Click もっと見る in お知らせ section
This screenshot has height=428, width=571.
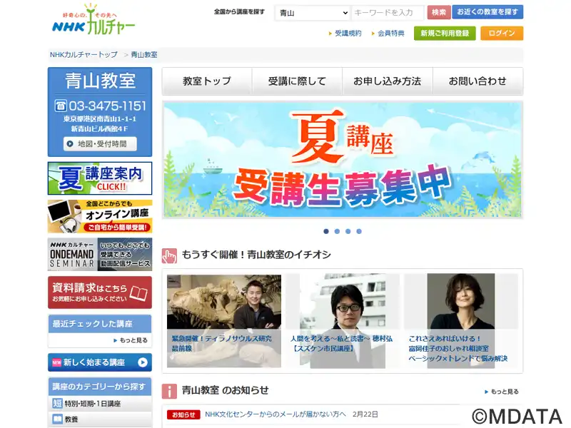[502, 392]
